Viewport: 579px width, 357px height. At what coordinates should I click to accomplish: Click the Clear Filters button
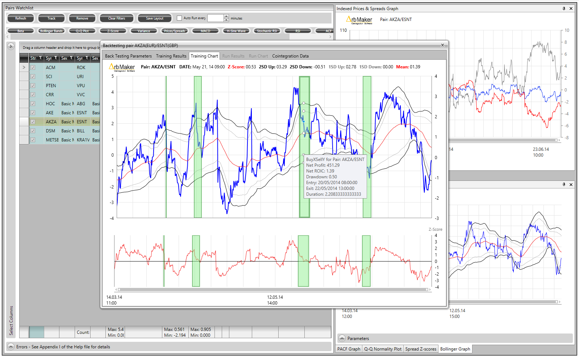pos(117,18)
